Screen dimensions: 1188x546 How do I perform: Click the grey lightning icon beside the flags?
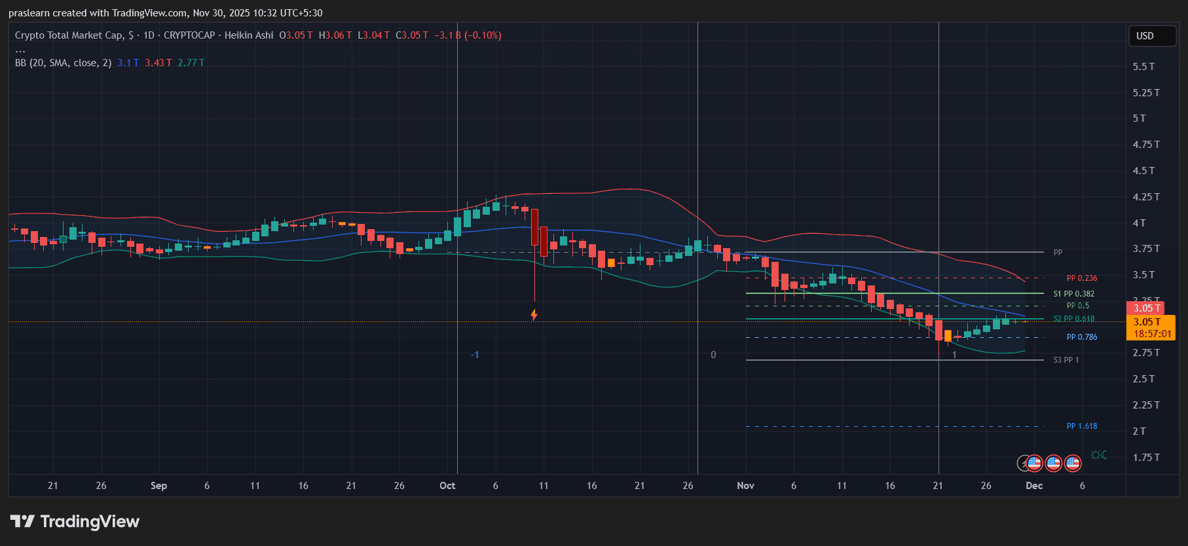coord(1022,464)
